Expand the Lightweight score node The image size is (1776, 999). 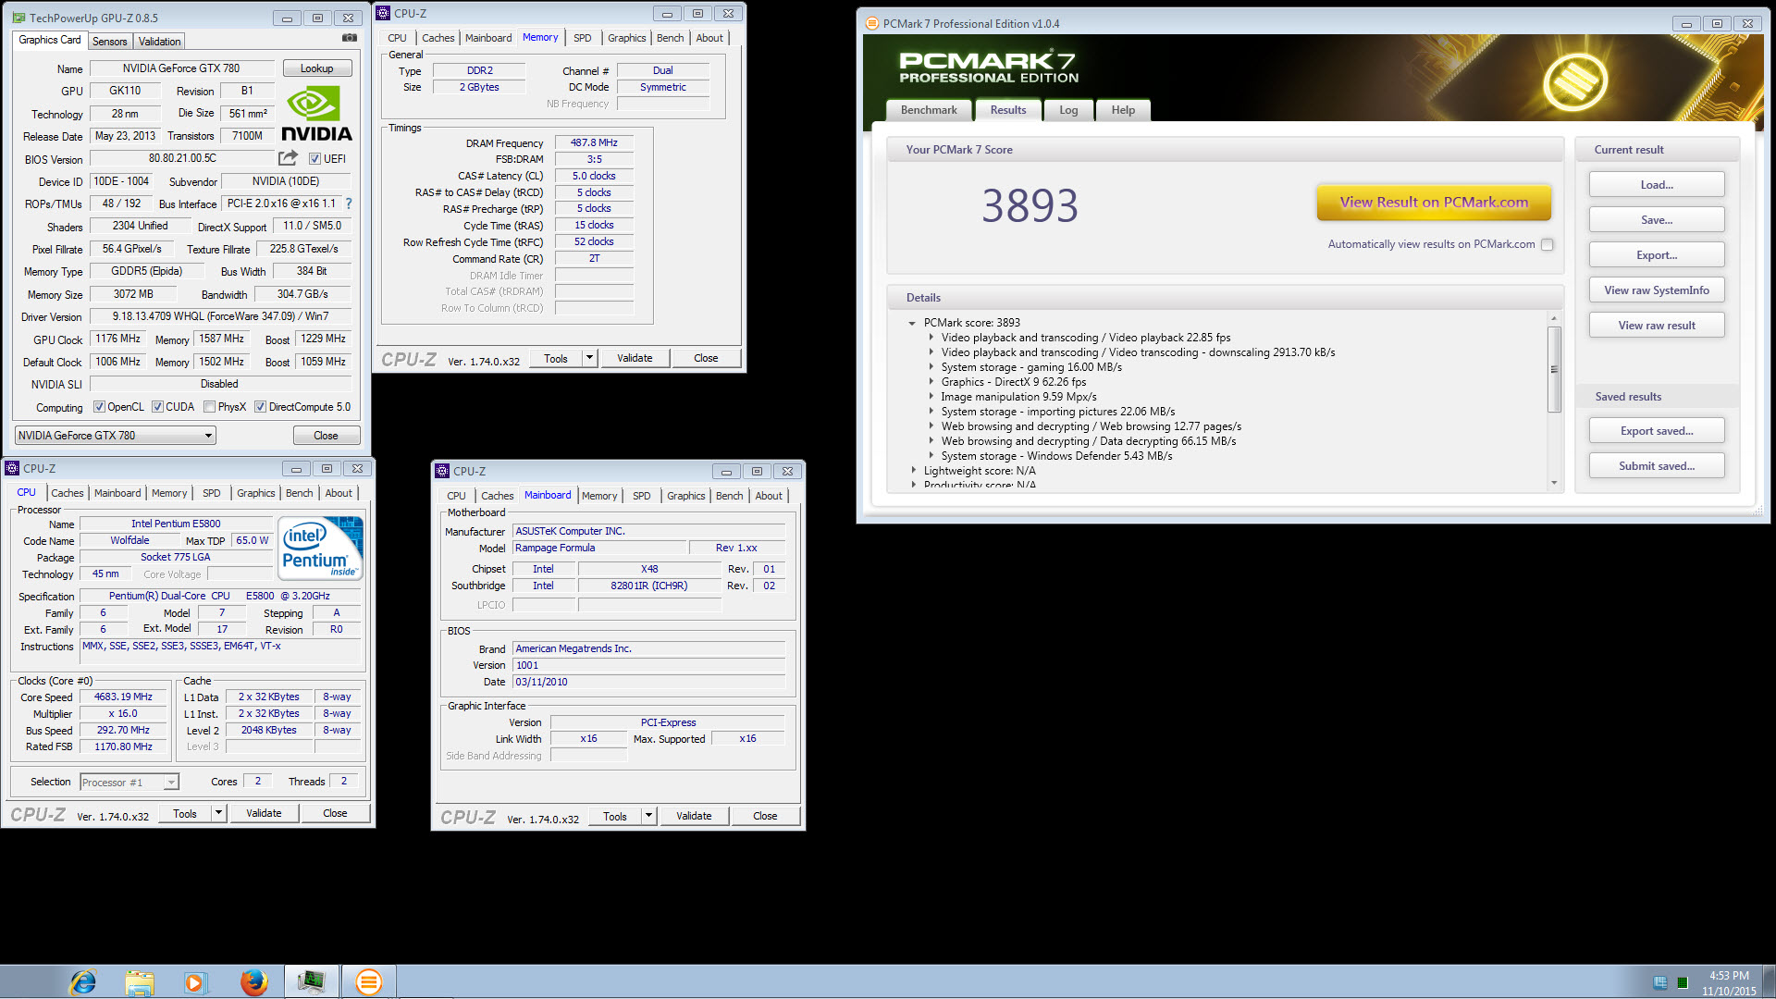pos(914,471)
